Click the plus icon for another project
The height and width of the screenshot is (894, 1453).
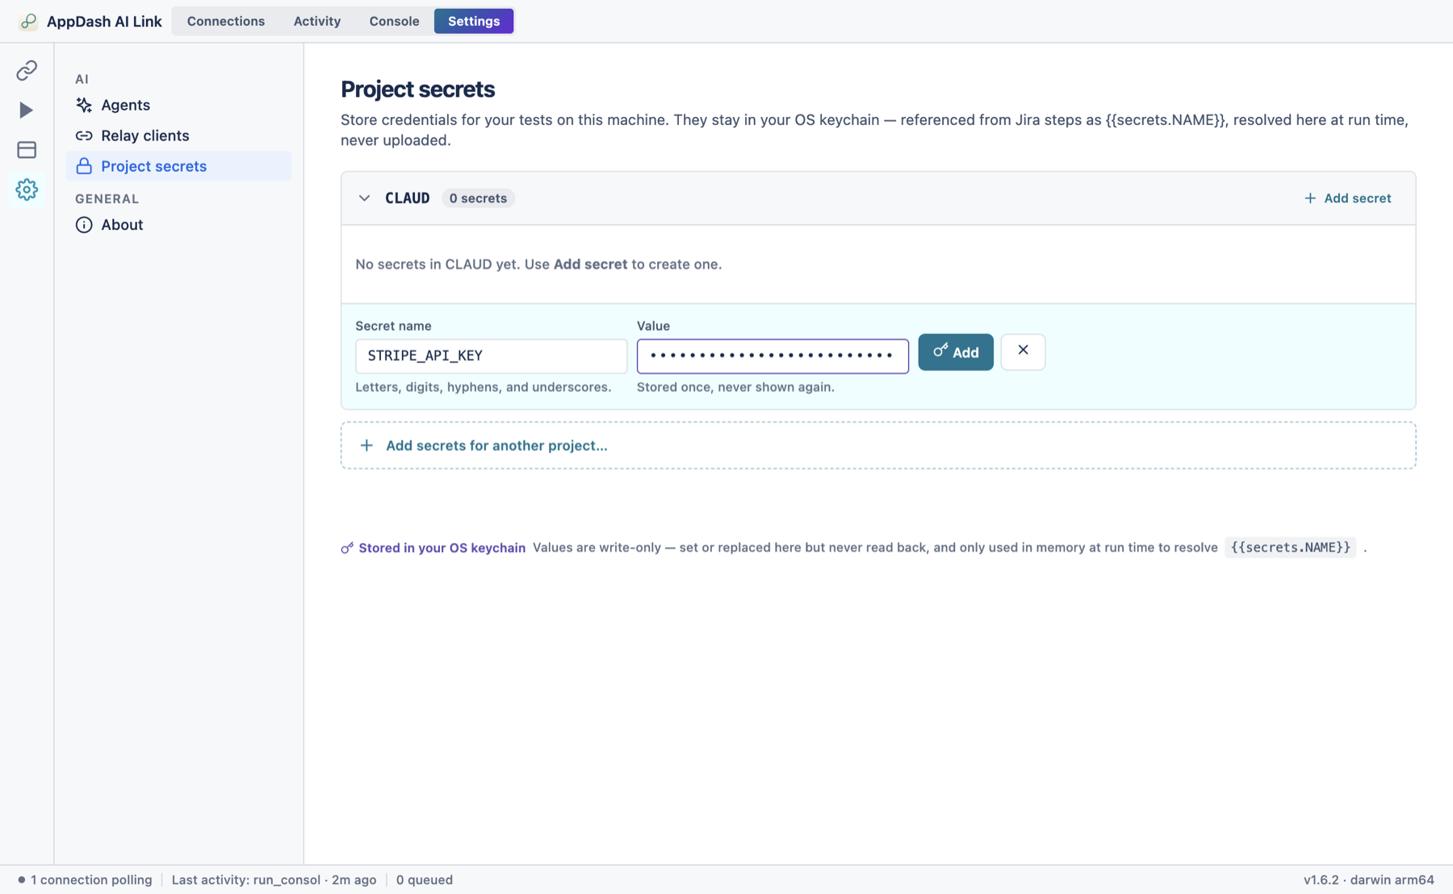(366, 445)
